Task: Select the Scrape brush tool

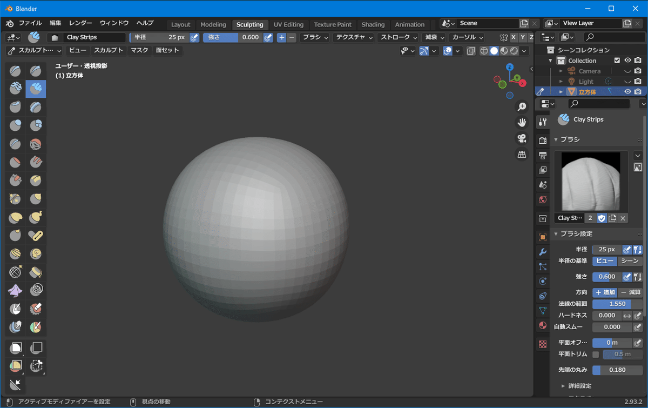Action: pyautogui.click(x=16, y=180)
